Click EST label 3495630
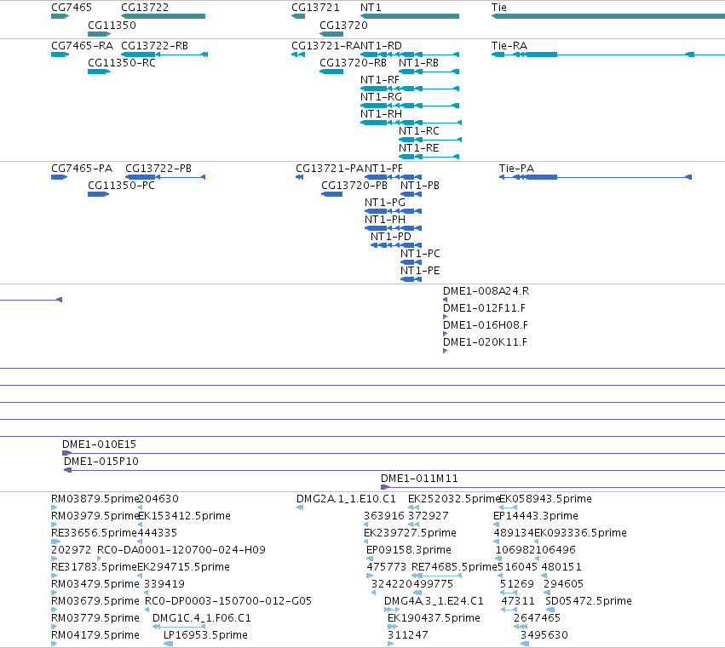 coord(544,635)
